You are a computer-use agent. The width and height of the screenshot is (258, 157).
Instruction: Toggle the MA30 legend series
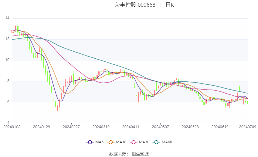(x=140, y=142)
